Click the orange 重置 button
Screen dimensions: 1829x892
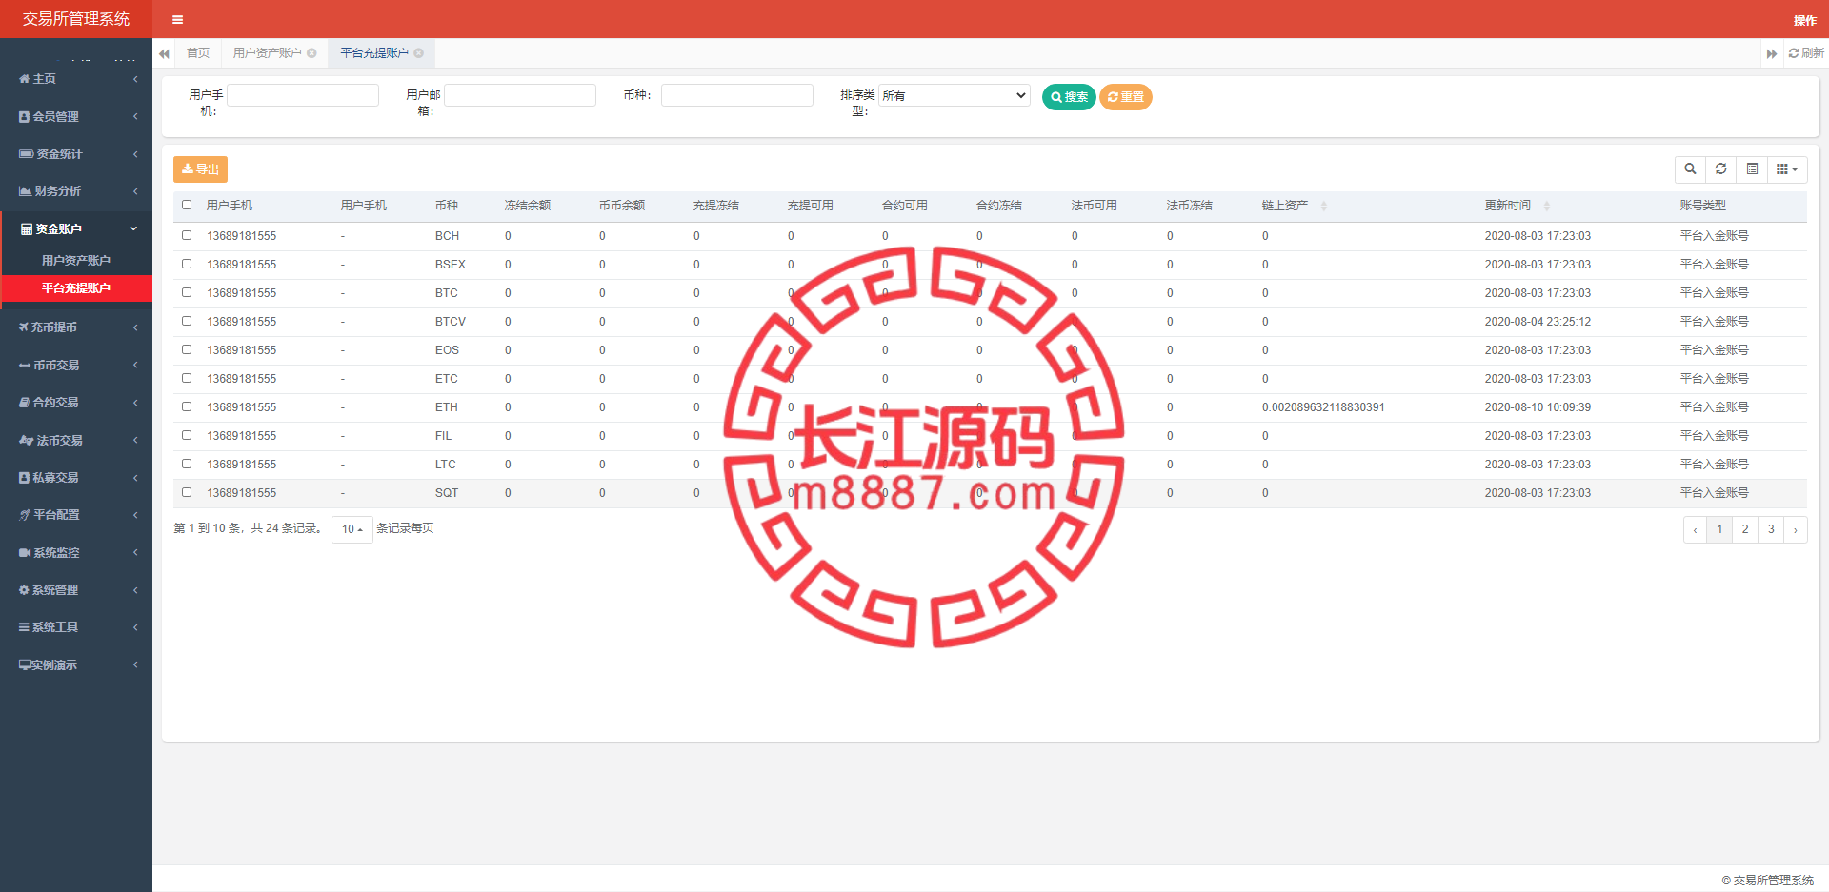pyautogui.click(x=1126, y=97)
